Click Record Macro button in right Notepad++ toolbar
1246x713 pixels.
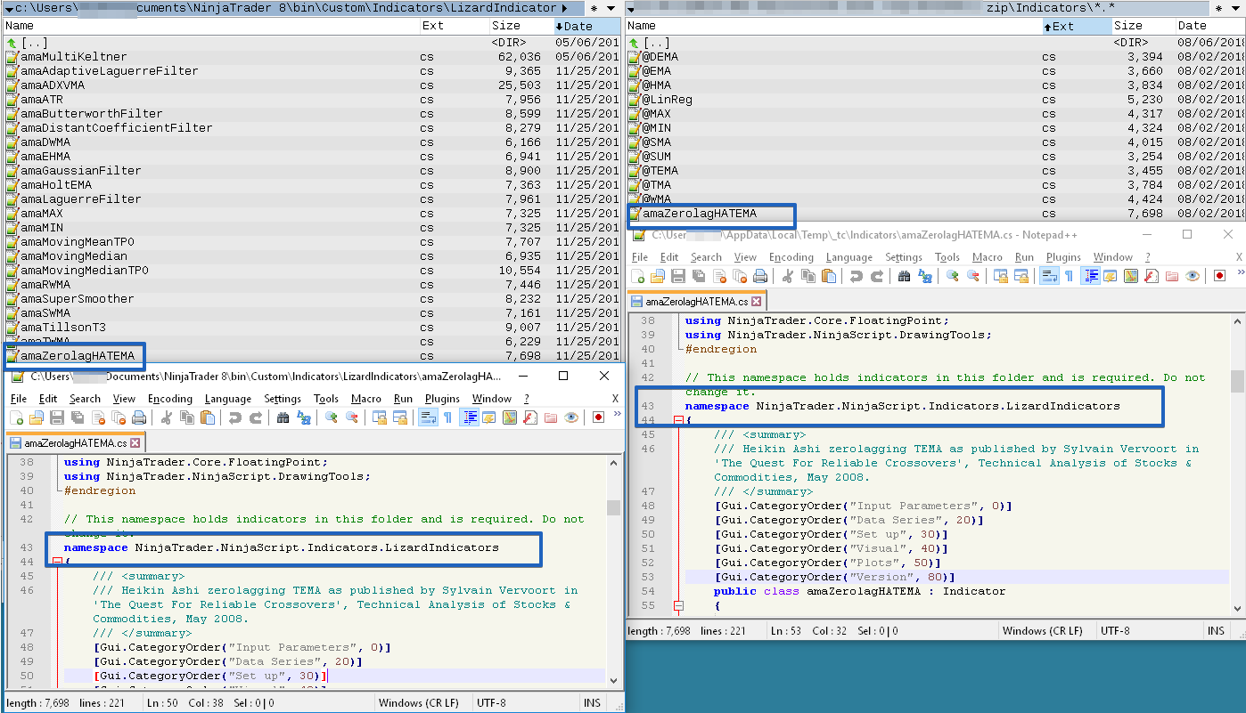tap(1219, 276)
